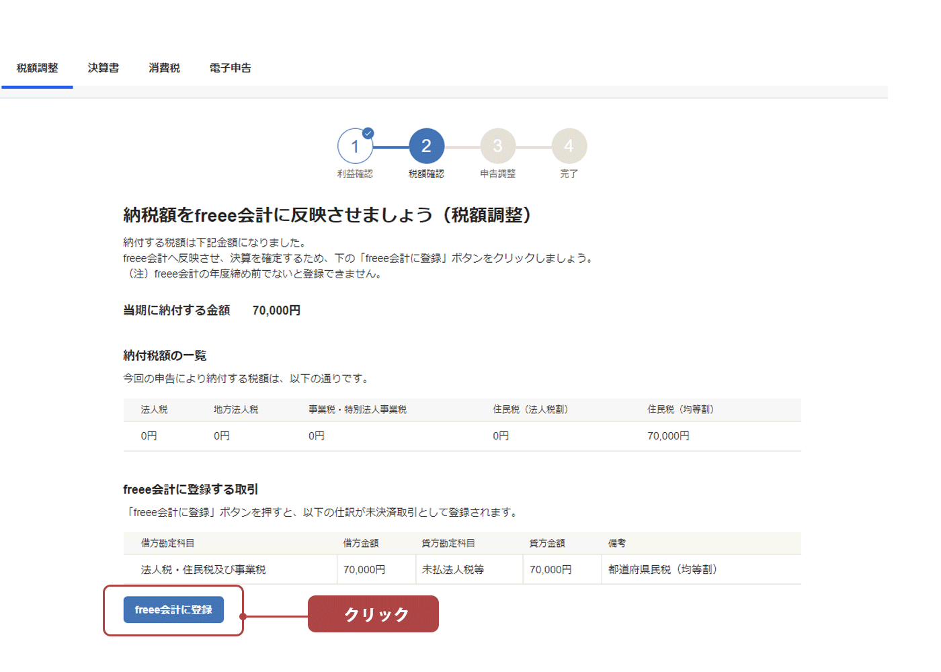Click the 借方勘定科目 column header
941x672 pixels.
click(167, 543)
